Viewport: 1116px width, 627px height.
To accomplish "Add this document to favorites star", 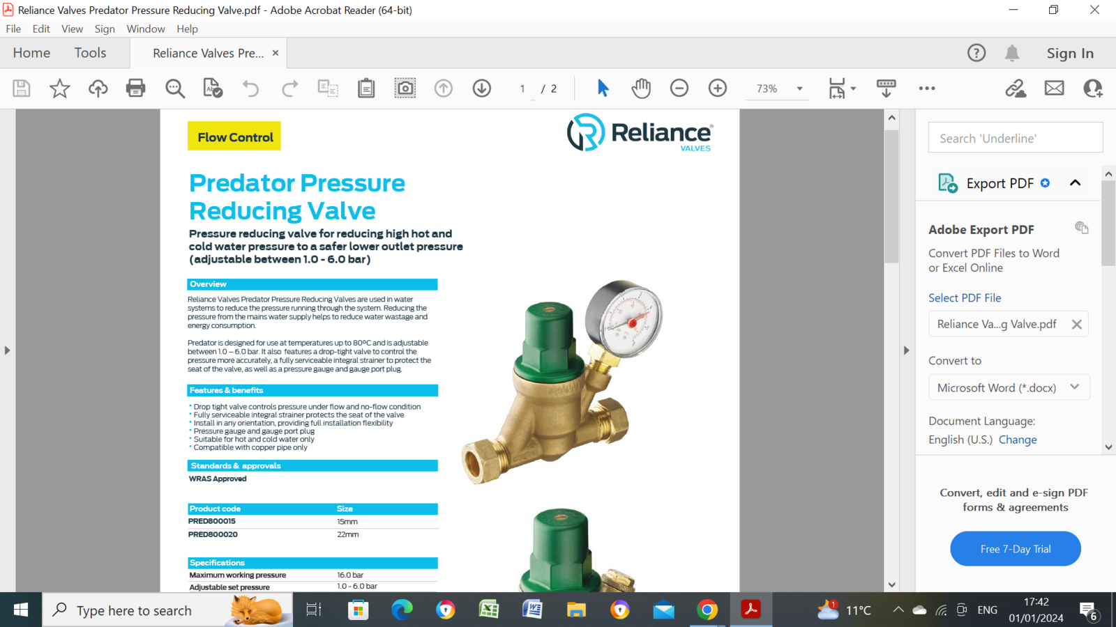I will point(59,88).
